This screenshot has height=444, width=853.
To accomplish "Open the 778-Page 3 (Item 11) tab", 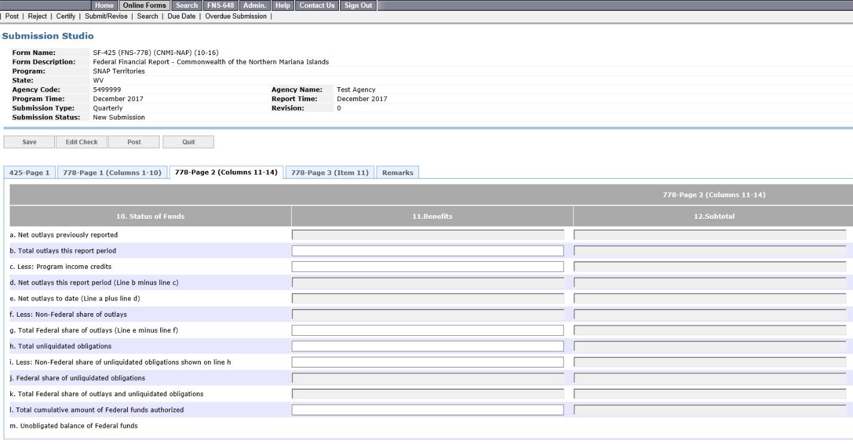I will pyautogui.click(x=330, y=173).
